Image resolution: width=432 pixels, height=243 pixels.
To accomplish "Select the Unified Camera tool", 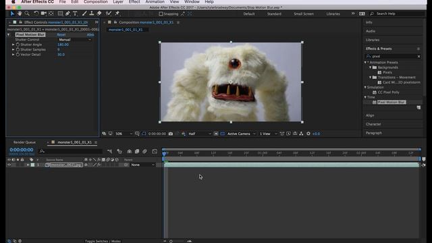I will [x=43, y=13].
